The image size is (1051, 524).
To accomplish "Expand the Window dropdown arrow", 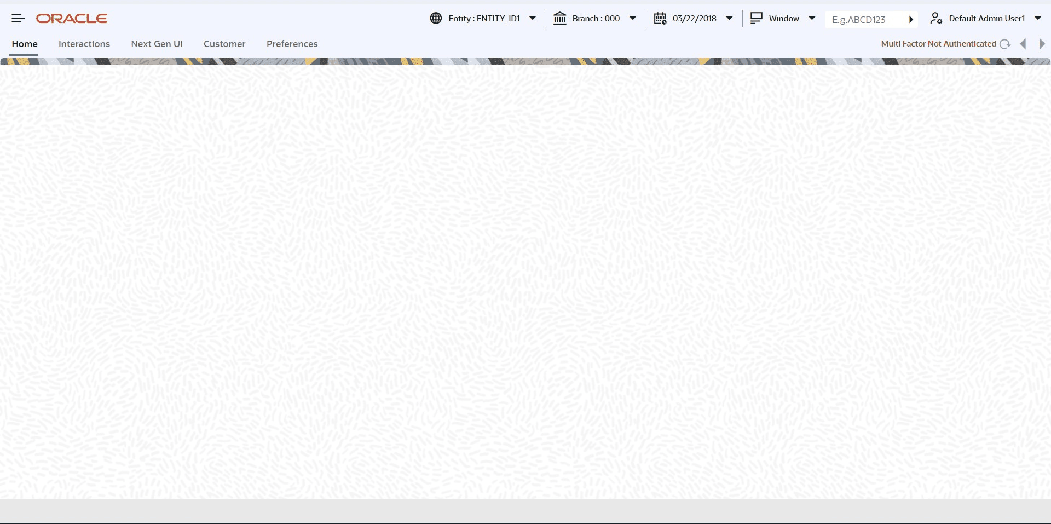I will click(812, 19).
